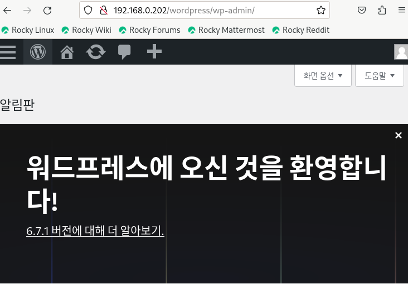Open the comments bubble icon

[x=124, y=52]
